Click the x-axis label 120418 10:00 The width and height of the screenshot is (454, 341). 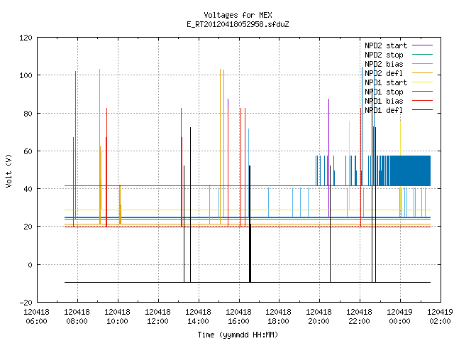[118, 317]
